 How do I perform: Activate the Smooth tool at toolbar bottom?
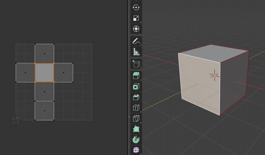coord(136,150)
